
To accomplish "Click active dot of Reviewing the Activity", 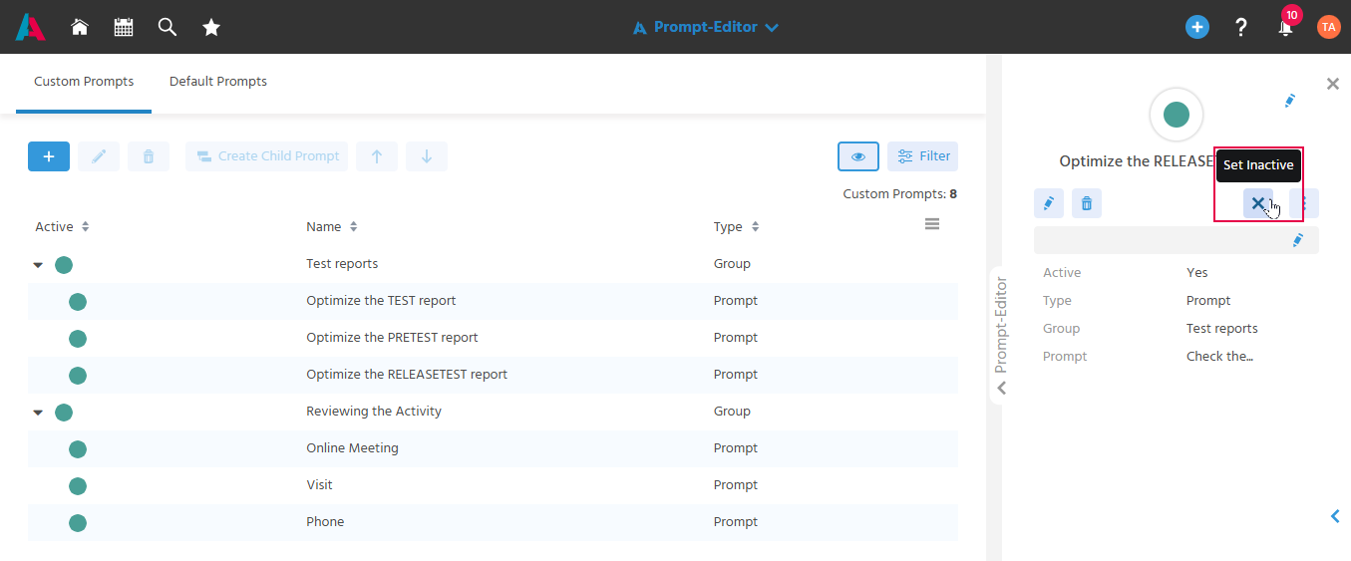I will tap(64, 412).
